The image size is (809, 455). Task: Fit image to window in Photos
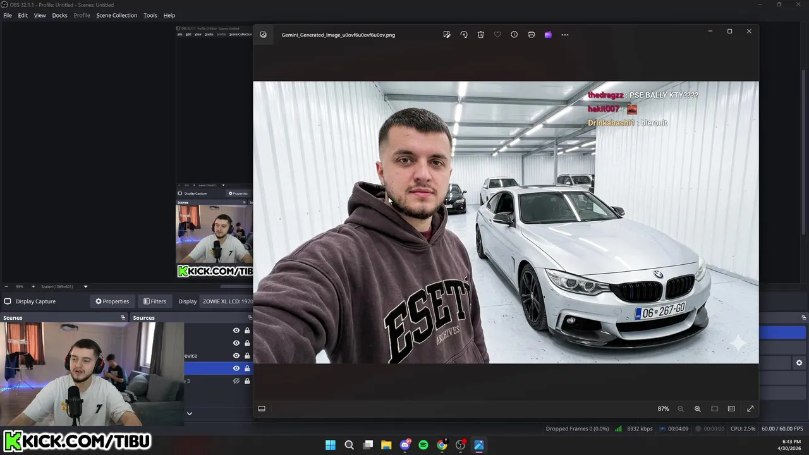point(714,409)
